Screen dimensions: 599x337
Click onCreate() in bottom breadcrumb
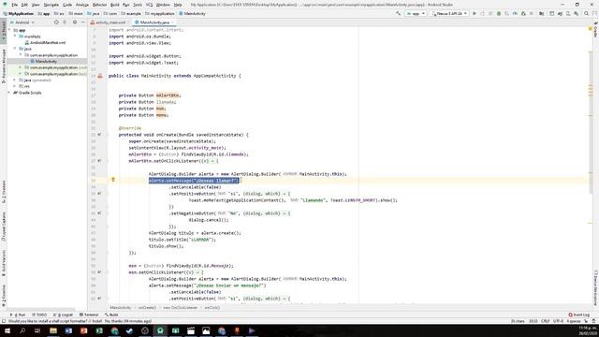pyautogui.click(x=147, y=307)
